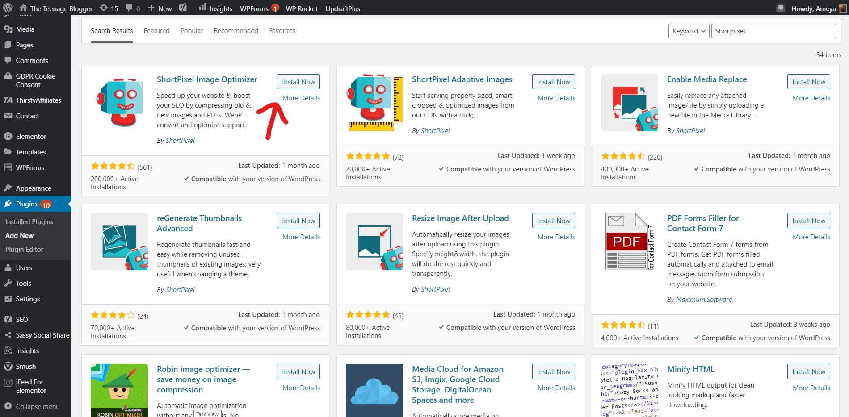Image resolution: width=849 pixels, height=417 pixels.
Task: Open ShortPixel Image Optimizer title link
Action: 207,79
